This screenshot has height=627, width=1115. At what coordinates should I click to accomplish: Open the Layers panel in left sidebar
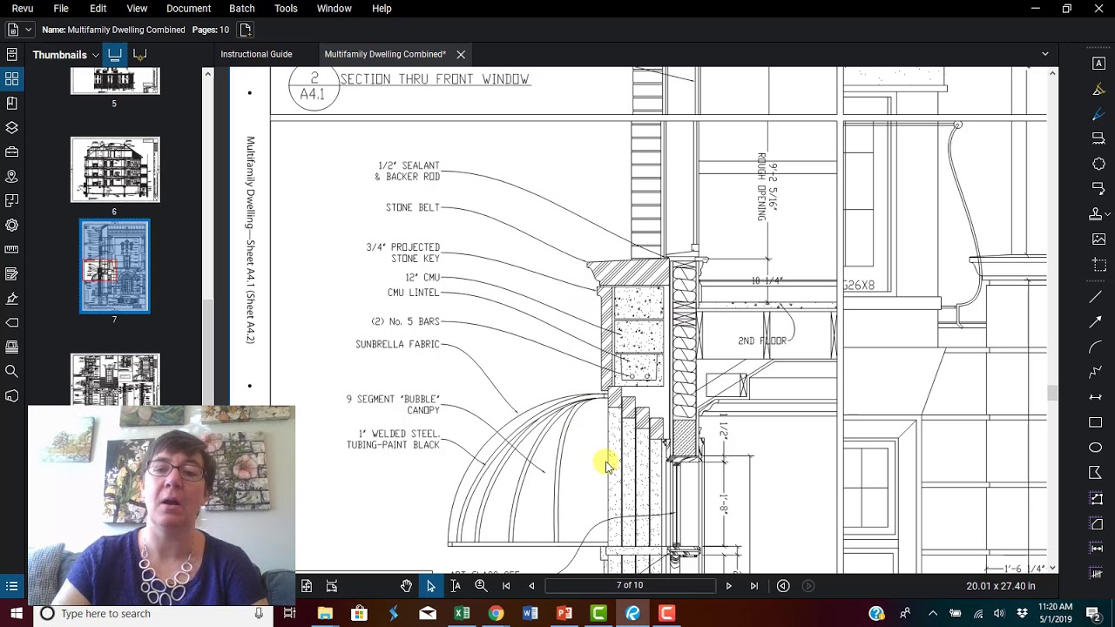coord(12,127)
